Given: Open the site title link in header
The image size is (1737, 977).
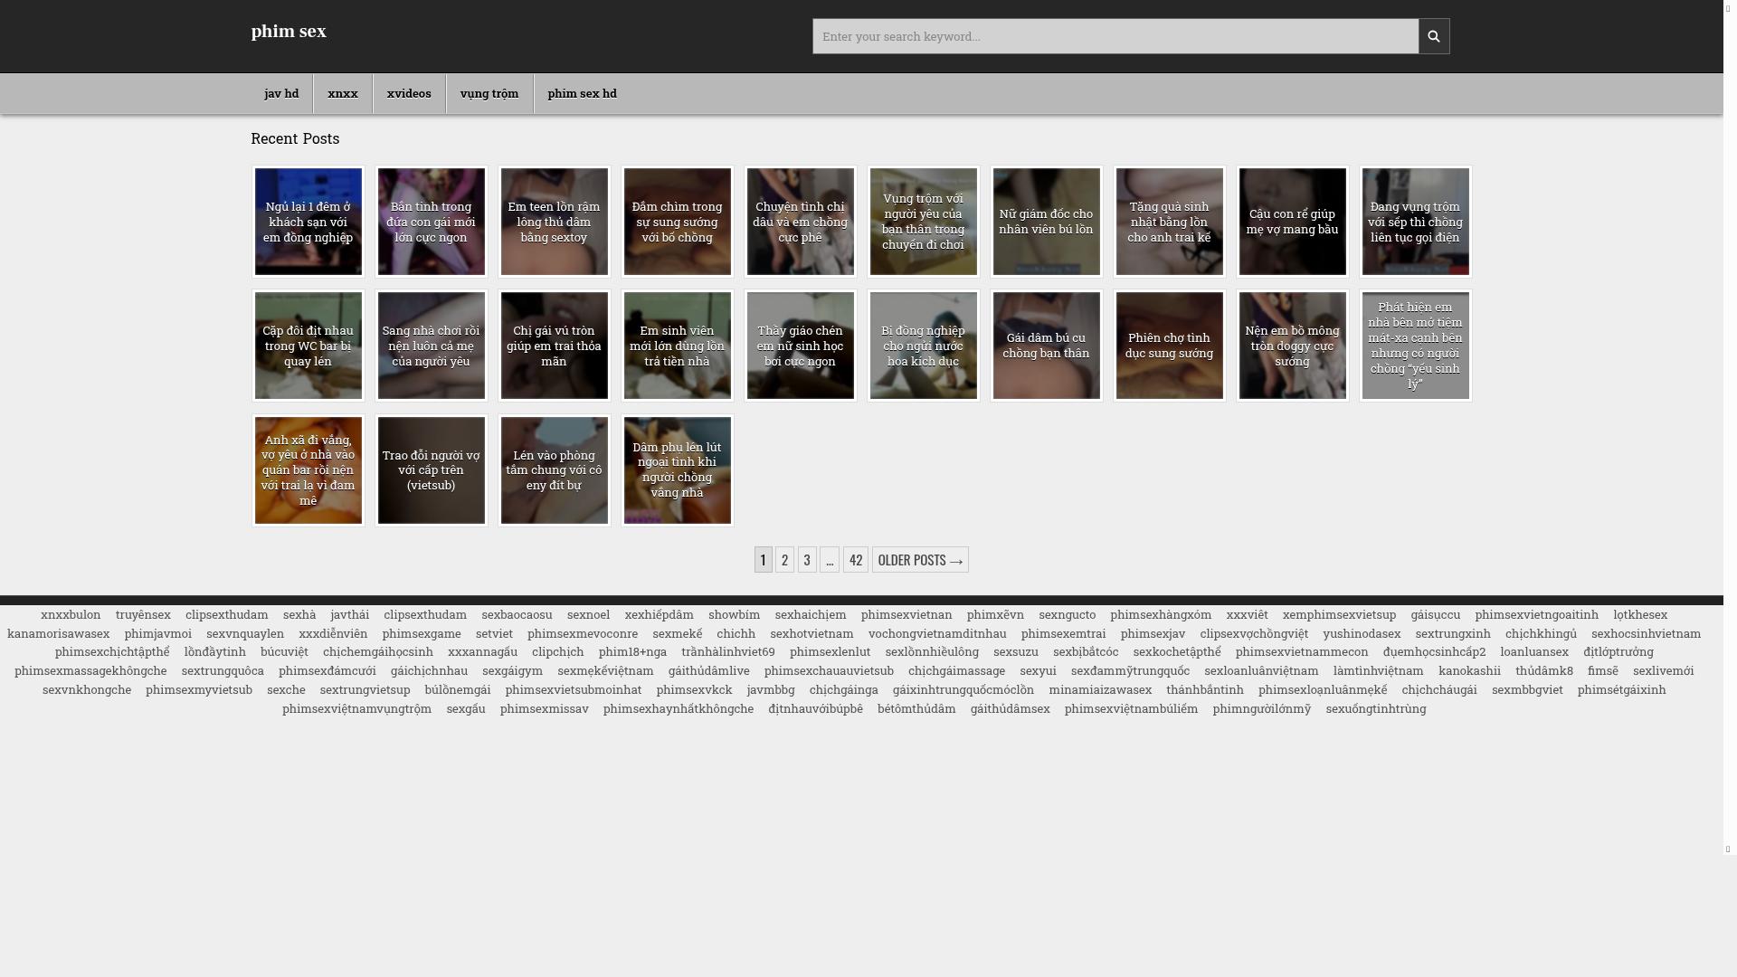Looking at the screenshot, I should (289, 32).
